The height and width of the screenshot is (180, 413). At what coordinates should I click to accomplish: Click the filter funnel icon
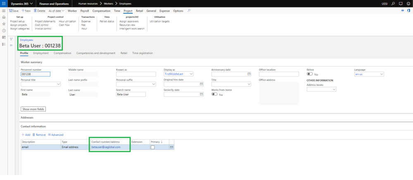(11, 39)
